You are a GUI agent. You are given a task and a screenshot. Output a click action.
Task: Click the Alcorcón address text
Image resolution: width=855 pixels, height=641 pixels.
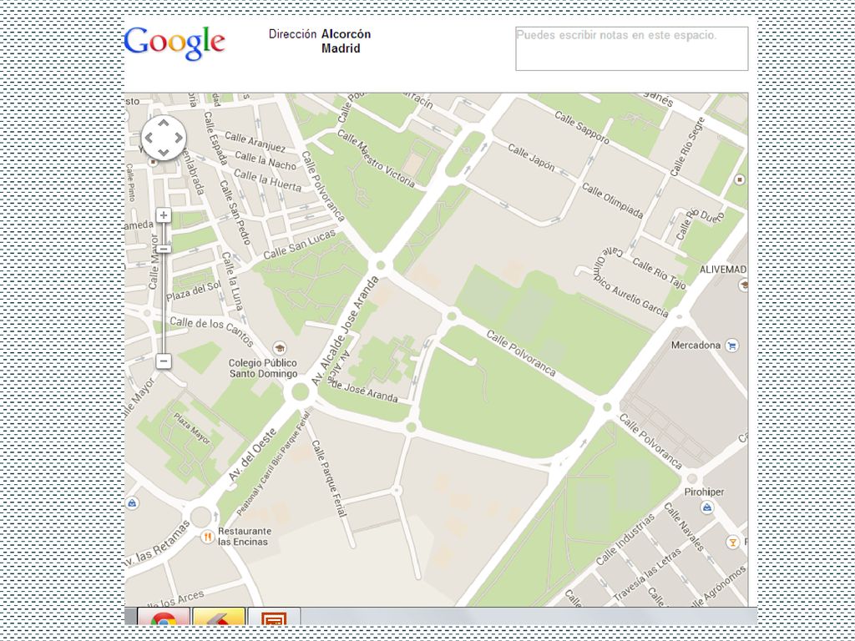pyautogui.click(x=346, y=33)
